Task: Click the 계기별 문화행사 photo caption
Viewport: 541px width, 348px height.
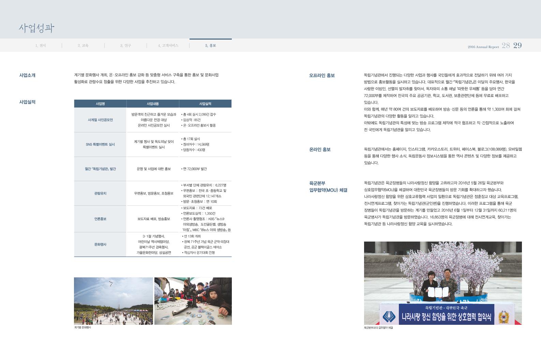Action: pyautogui.click(x=82, y=328)
